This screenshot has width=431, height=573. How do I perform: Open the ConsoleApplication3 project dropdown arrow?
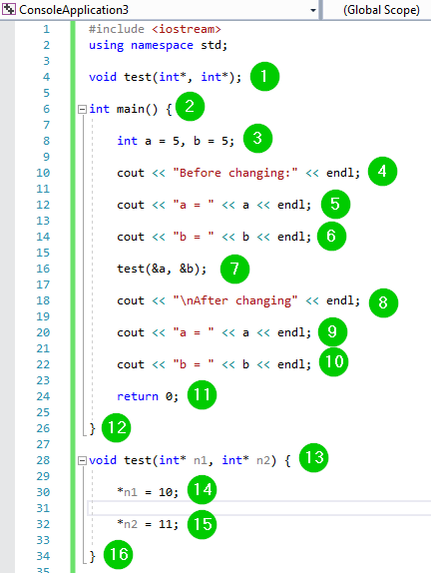point(312,10)
